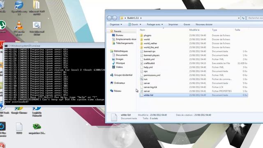Click the Graver toolbar button

click(187, 25)
